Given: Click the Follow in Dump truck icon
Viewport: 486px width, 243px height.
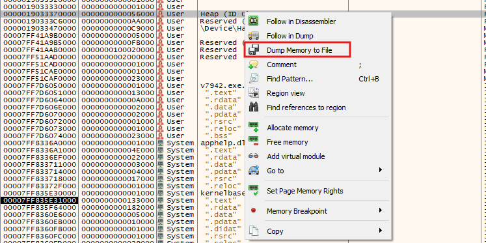Looking at the screenshot, I should coord(254,36).
